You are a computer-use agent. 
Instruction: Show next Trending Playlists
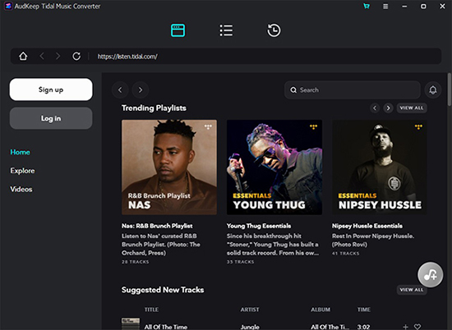(388, 108)
